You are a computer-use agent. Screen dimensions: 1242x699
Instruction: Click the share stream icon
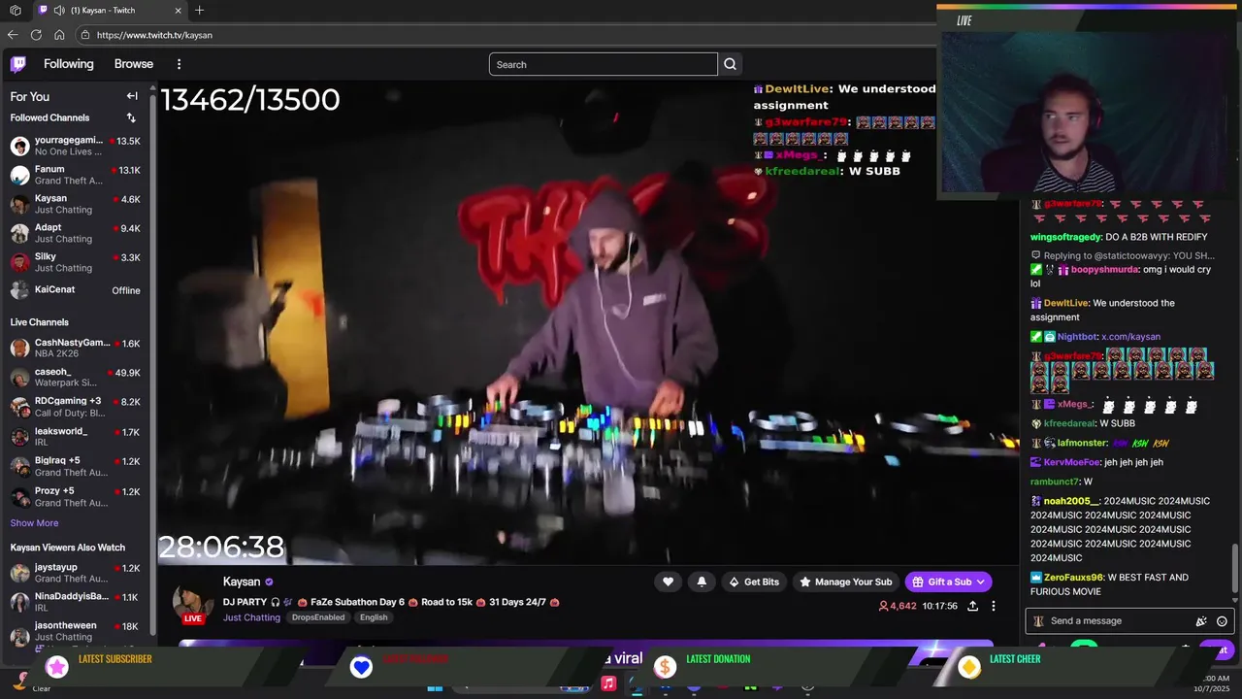pos(972,606)
